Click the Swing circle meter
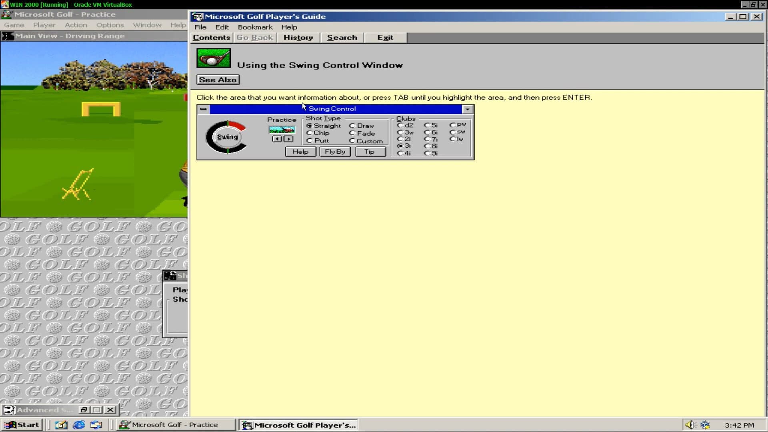 tap(227, 137)
